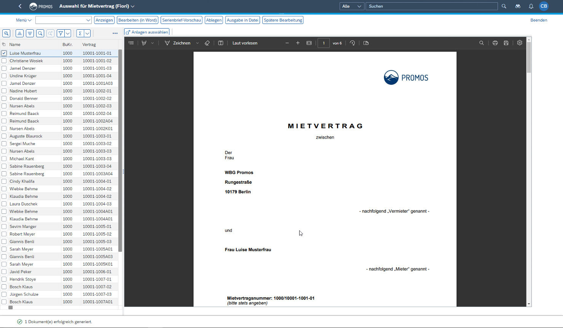This screenshot has width=563, height=328.
Task: Click the sort ascending icon in list toolbar
Action: [19, 33]
